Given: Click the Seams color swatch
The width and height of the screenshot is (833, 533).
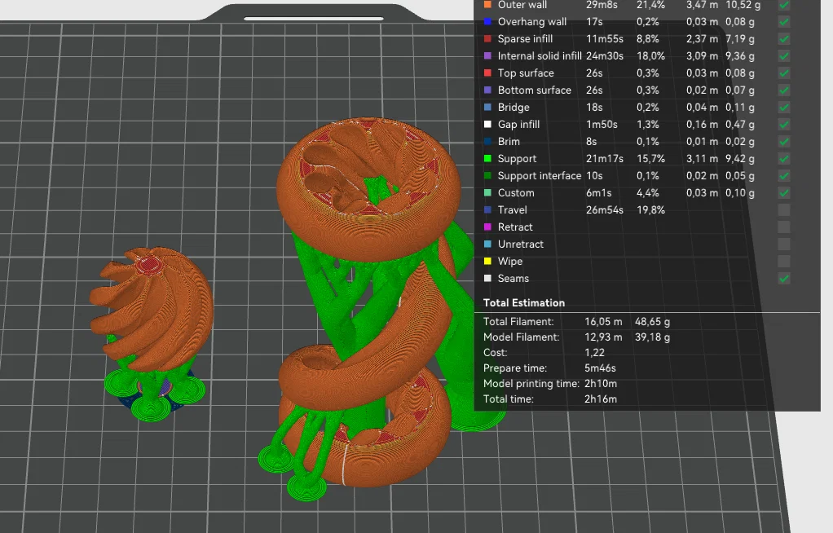Looking at the screenshot, I should click(487, 279).
